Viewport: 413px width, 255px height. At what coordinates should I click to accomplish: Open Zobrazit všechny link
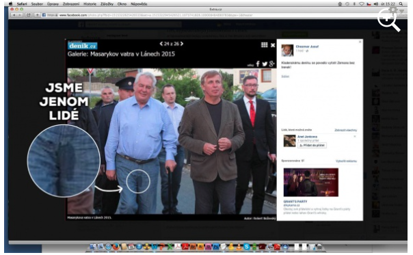[345, 130]
